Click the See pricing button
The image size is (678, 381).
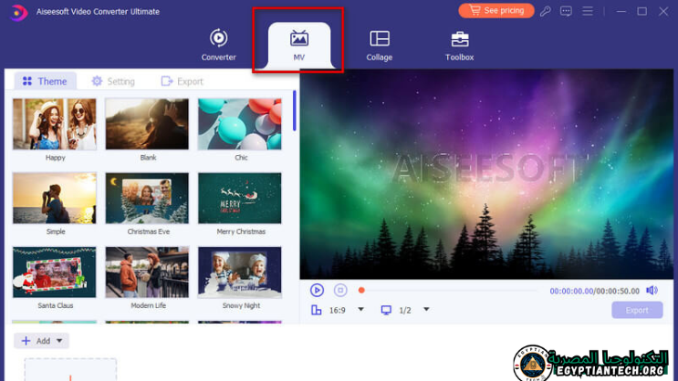[495, 11]
